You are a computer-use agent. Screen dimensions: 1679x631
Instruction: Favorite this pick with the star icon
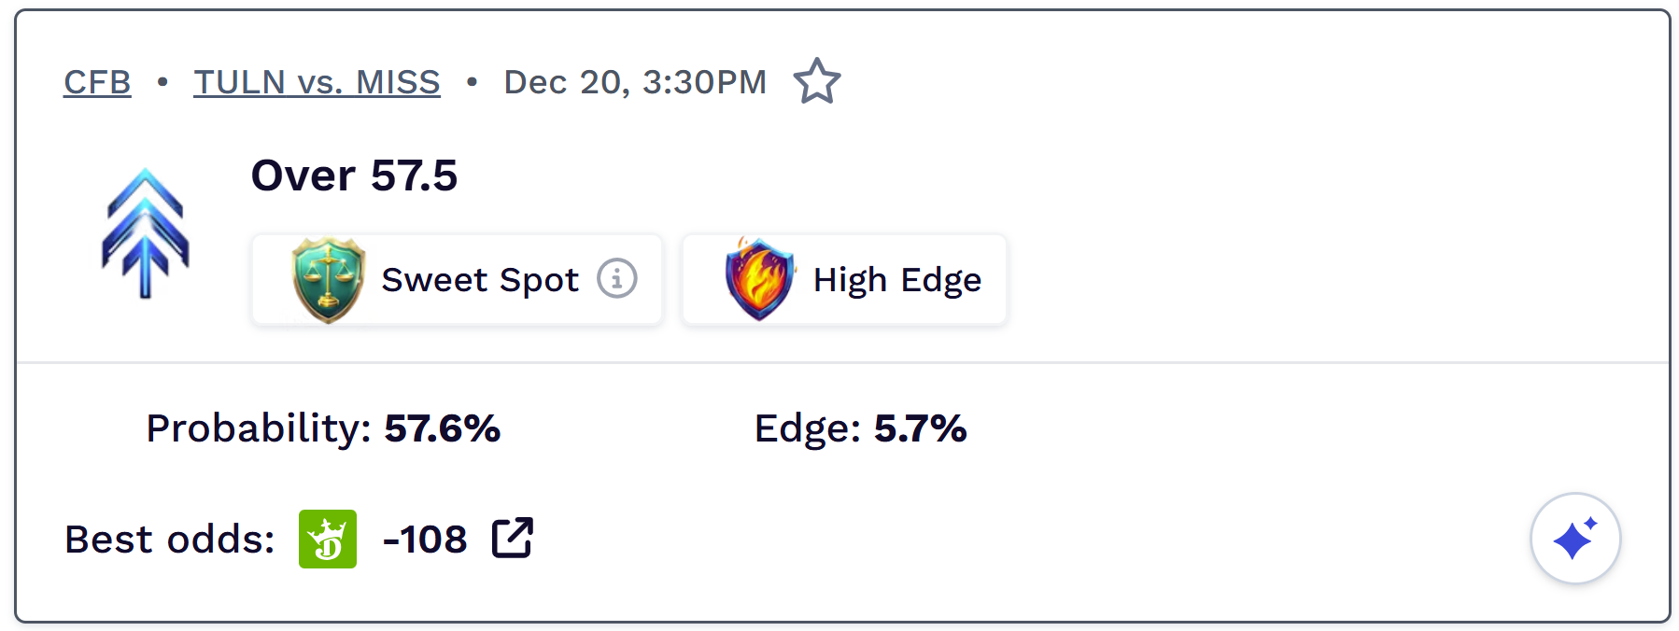click(817, 81)
